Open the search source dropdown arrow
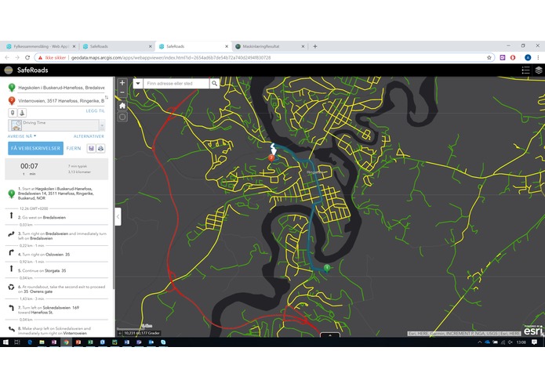Screen dimensions: 545x387 click(x=138, y=83)
